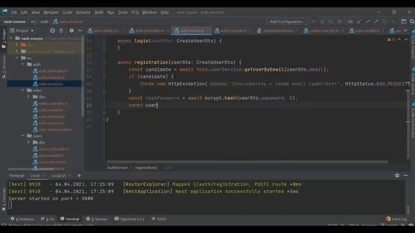Expand the dto folder under users
415x233 pixels.
[x=29, y=142]
